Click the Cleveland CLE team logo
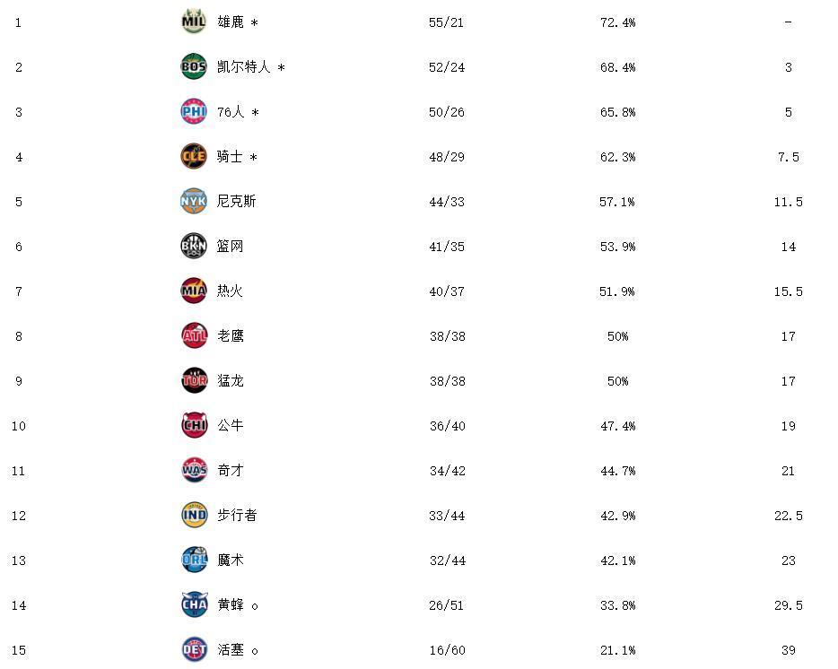This screenshot has height=669, width=838. (194, 157)
